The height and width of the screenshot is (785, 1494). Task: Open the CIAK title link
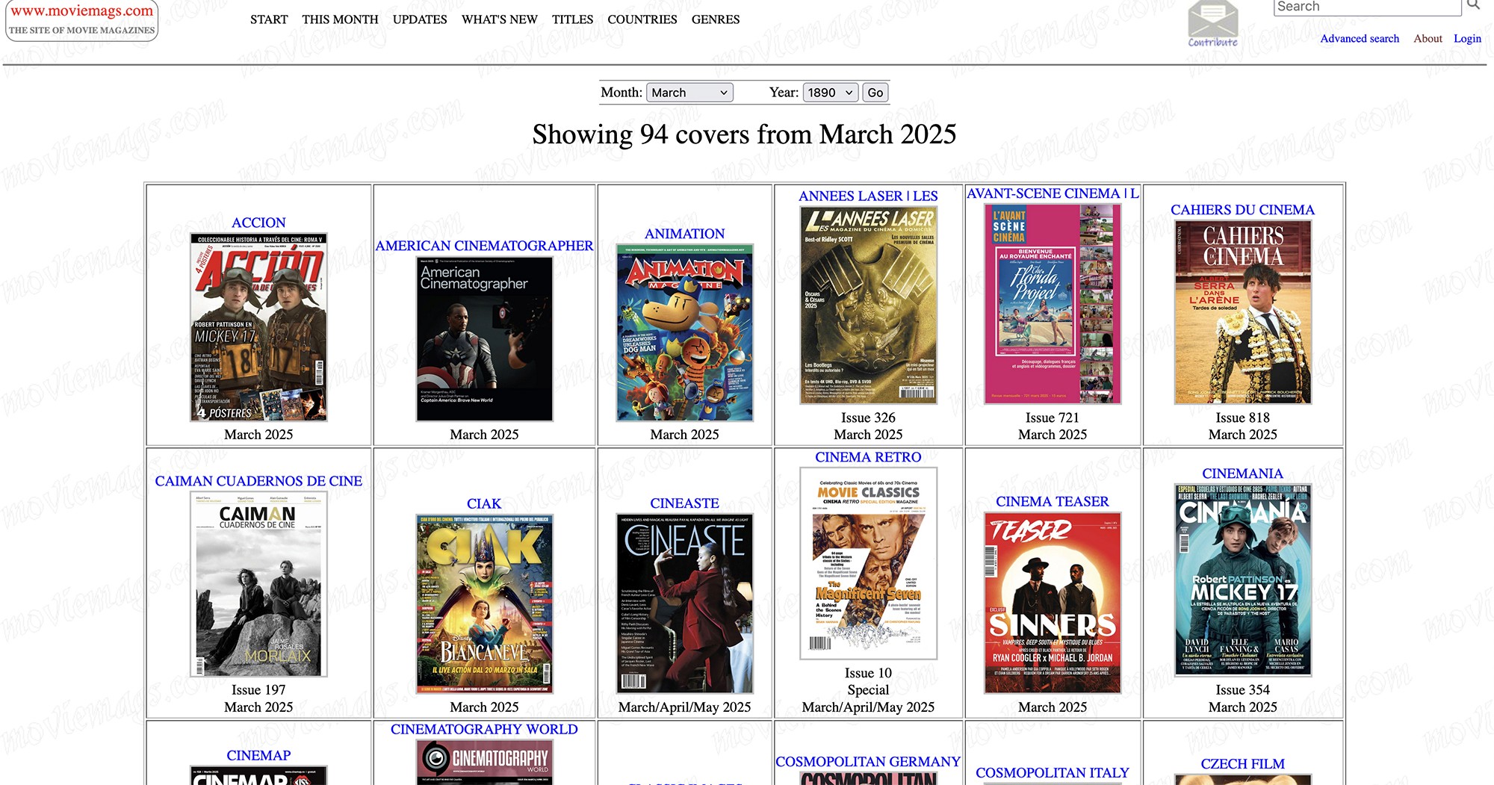tap(484, 503)
